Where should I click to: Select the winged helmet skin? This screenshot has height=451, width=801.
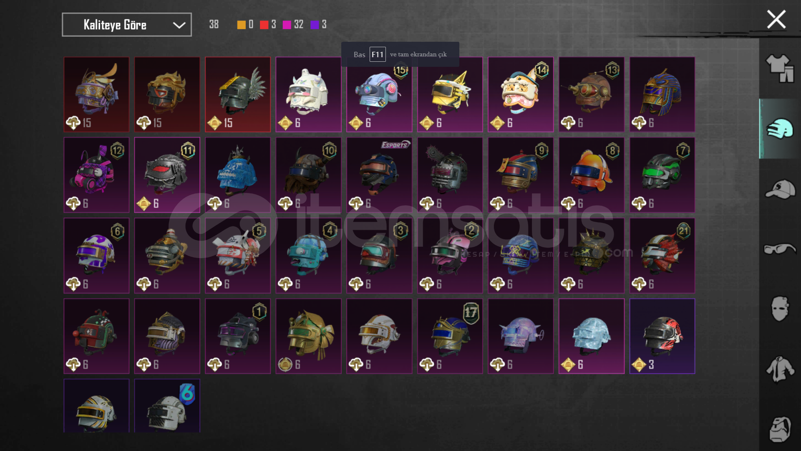[238, 94]
